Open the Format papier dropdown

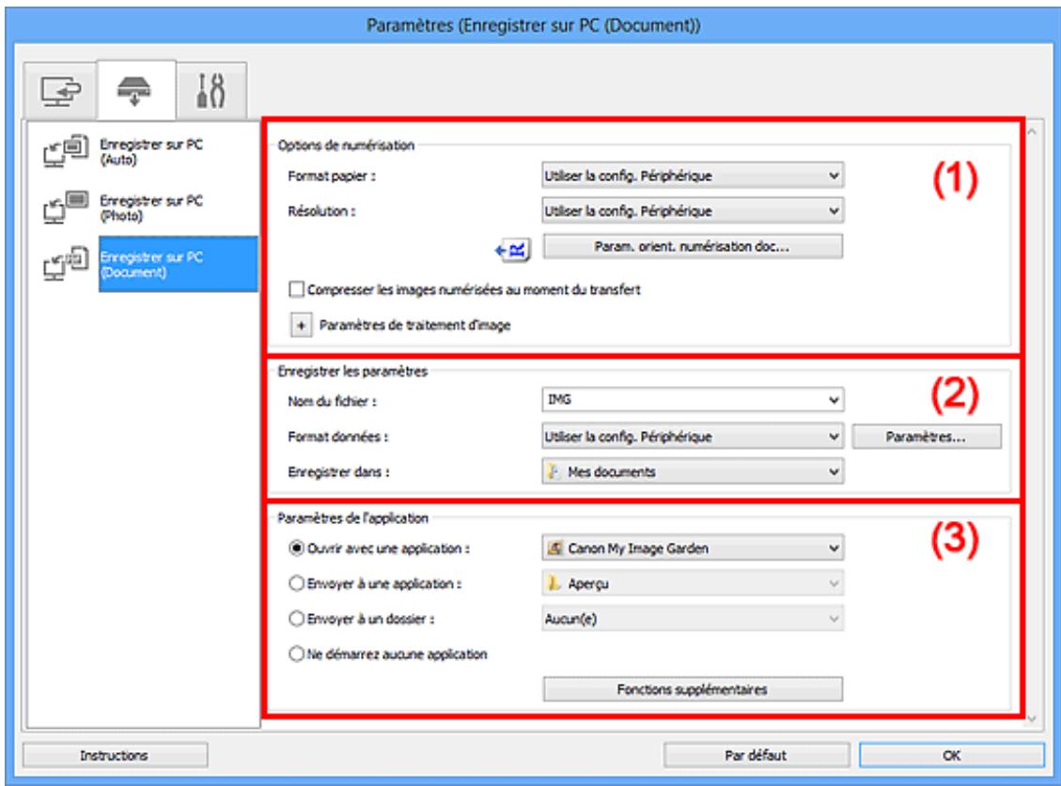pos(693,176)
